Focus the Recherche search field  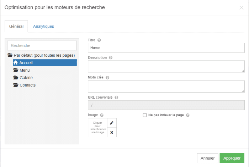(42, 46)
